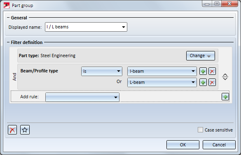This screenshot has height=155, width=241.
Task: Click the red X delete filter icon
Action: [x=12, y=130]
